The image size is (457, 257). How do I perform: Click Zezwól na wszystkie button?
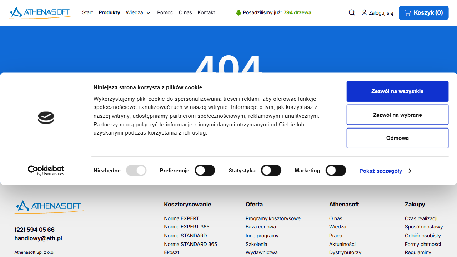397,91
